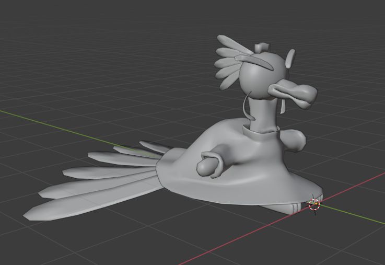
Task: Select the cylindrical neck of the model
Action: pyautogui.click(x=262, y=114)
